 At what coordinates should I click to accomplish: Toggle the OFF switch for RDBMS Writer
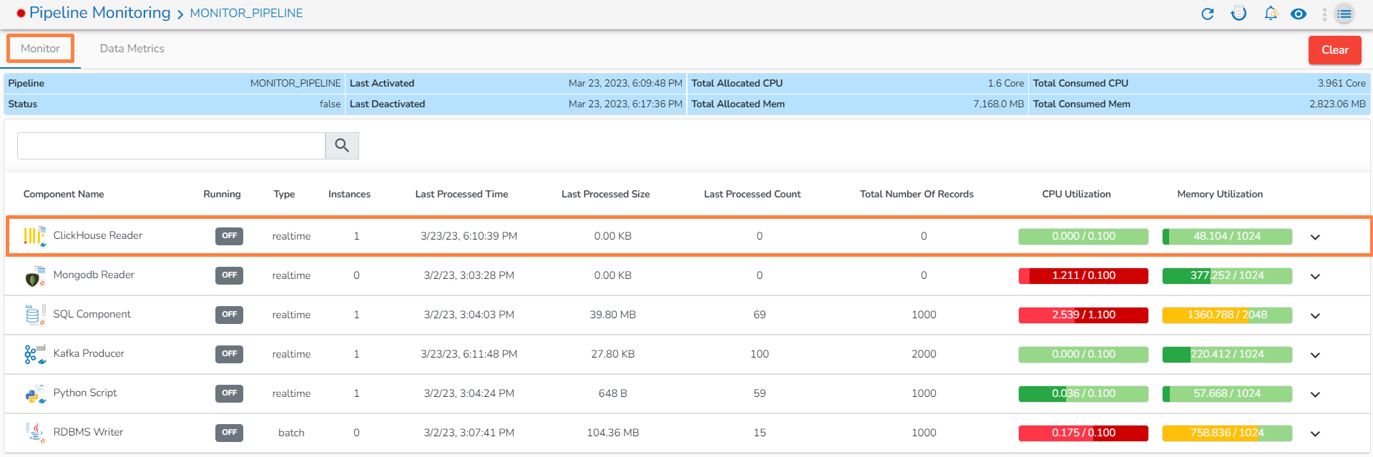[x=229, y=433]
